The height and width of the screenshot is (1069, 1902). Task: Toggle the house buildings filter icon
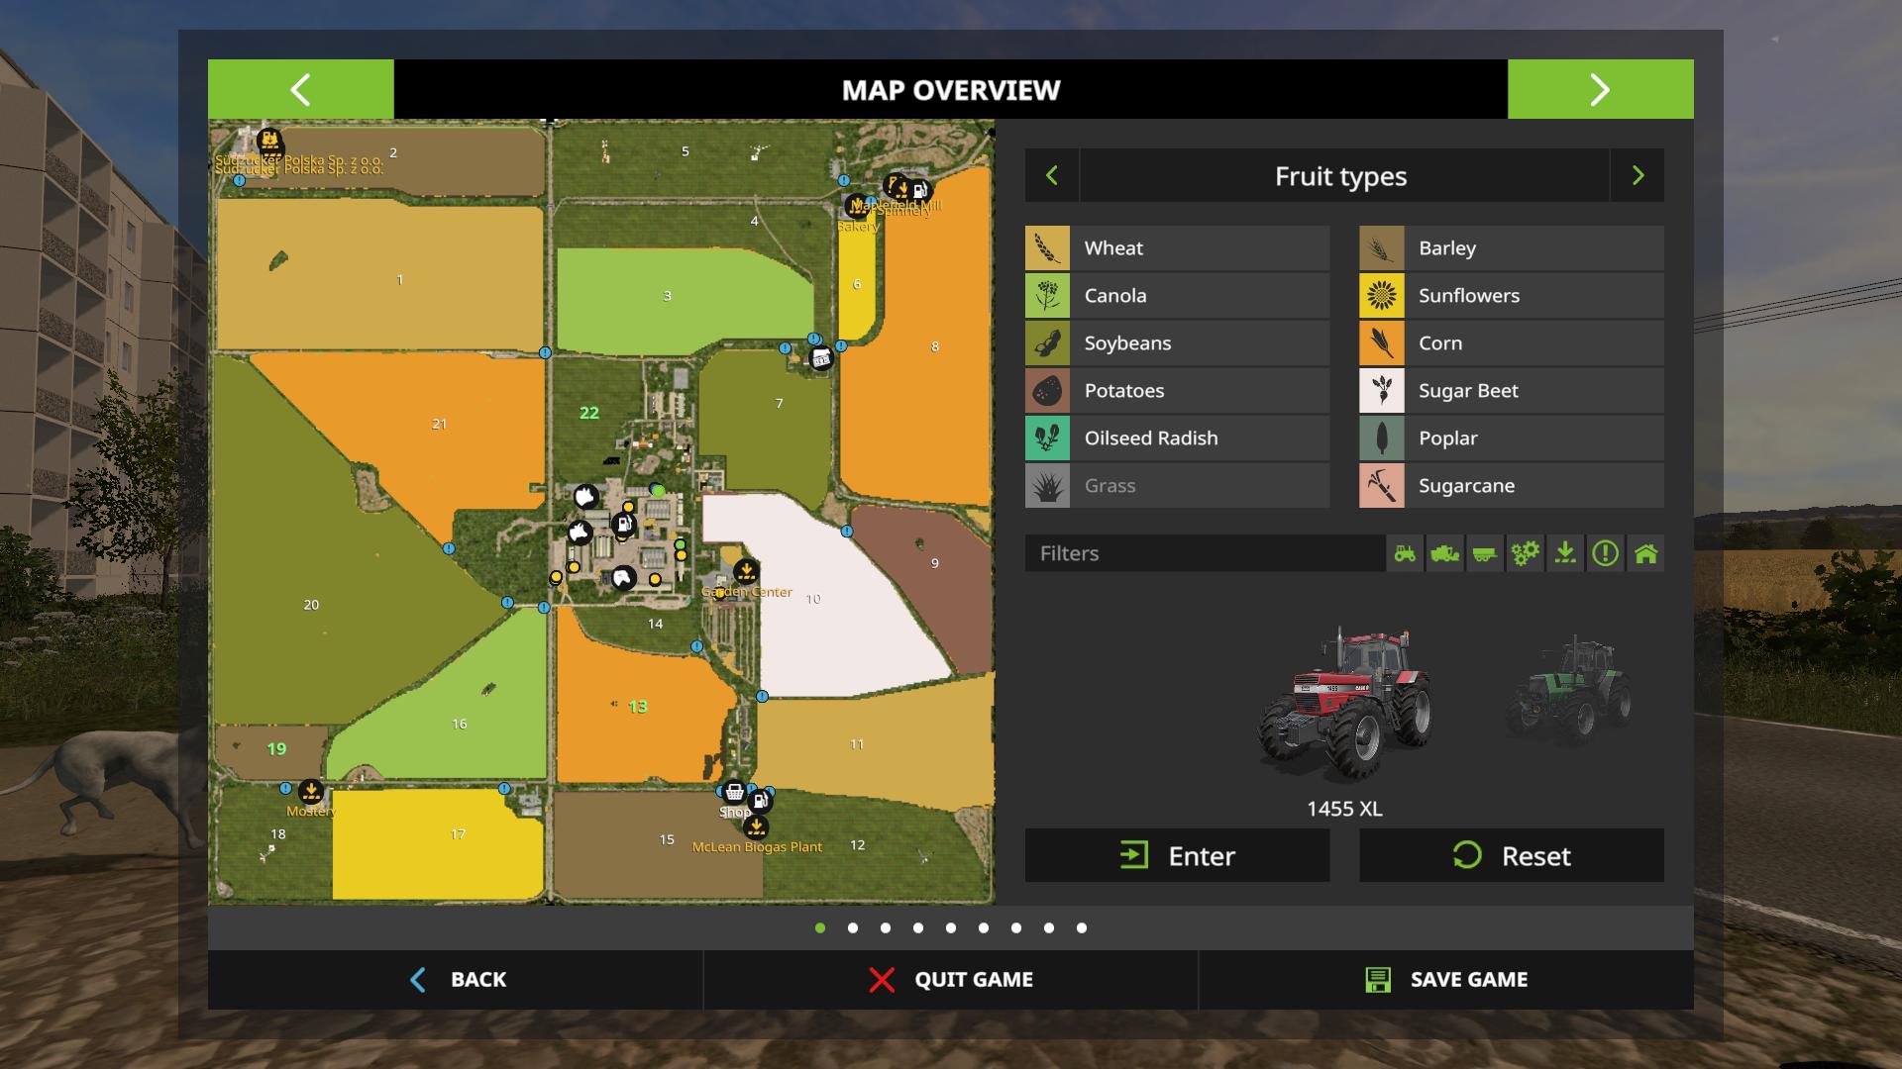pos(1645,553)
